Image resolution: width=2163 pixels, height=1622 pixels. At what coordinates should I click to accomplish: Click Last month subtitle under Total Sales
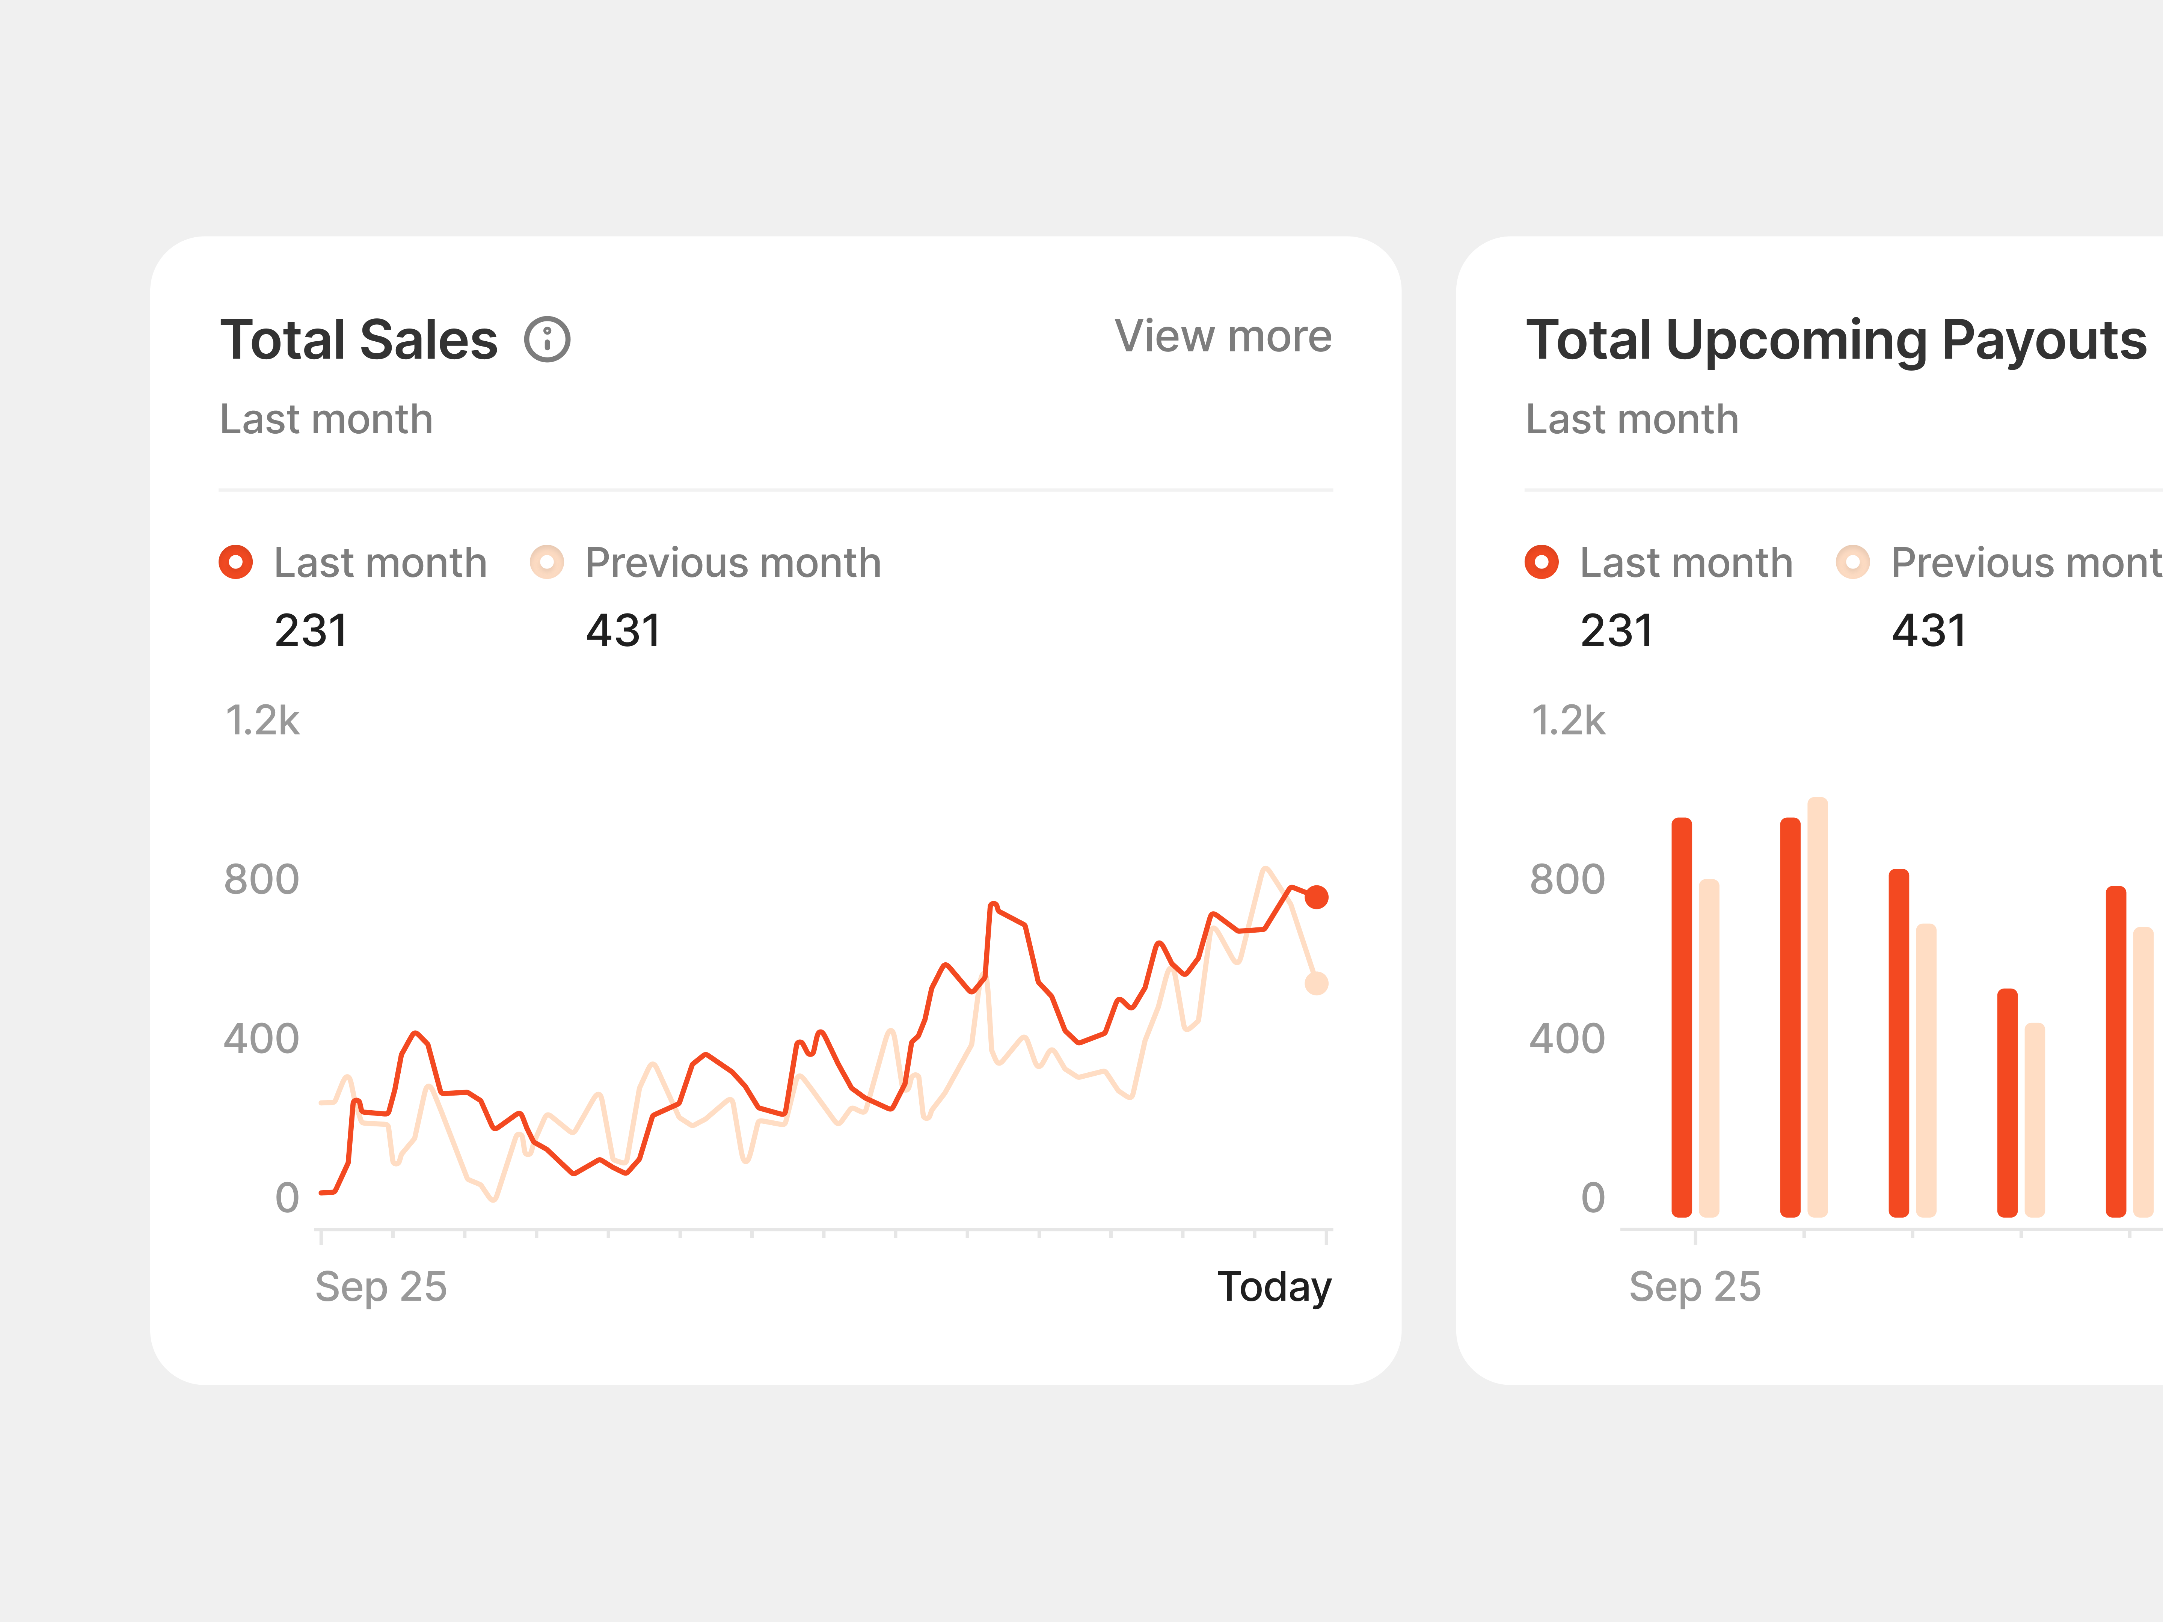pyautogui.click(x=327, y=419)
